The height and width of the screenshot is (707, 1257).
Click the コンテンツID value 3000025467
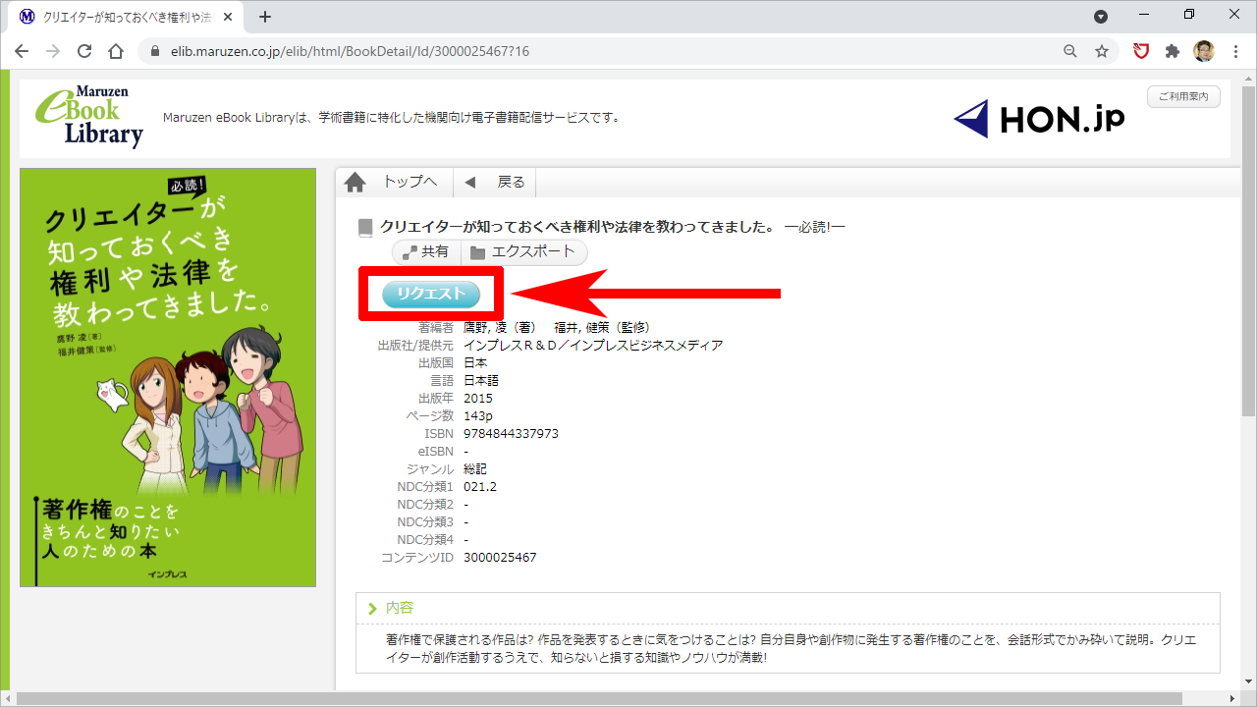(500, 557)
